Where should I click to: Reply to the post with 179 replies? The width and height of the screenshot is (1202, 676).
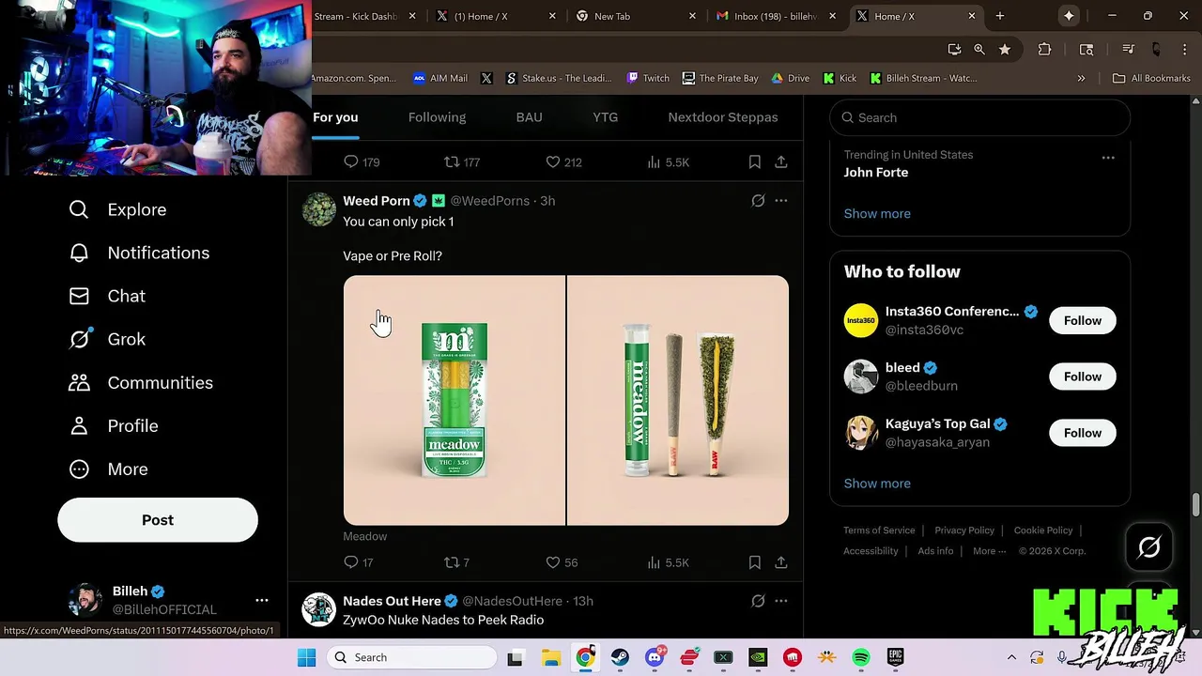362,162
